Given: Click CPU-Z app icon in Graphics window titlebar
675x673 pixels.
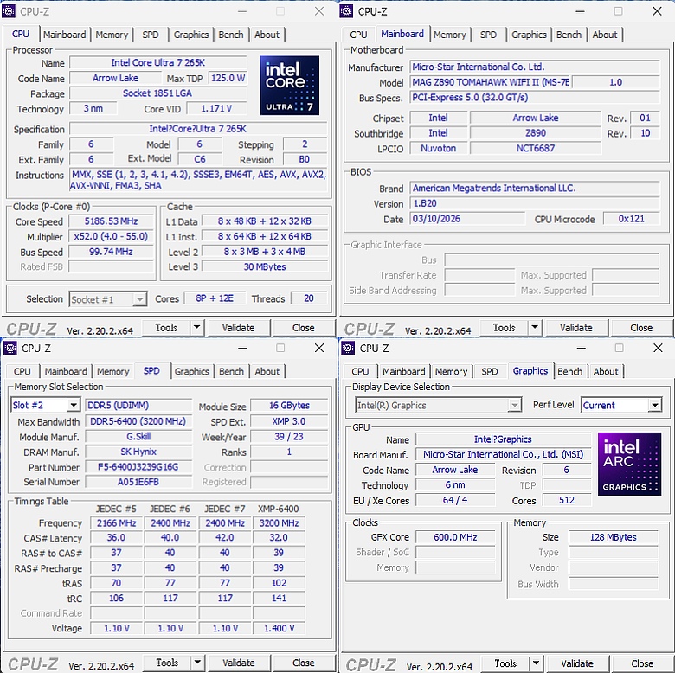Looking at the screenshot, I should [x=348, y=348].
